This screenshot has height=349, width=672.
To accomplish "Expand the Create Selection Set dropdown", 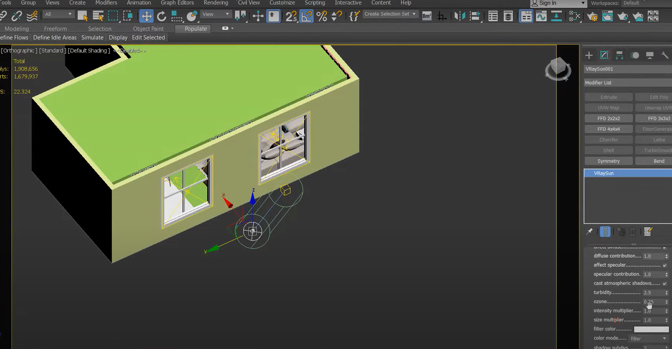I will [x=390, y=14].
